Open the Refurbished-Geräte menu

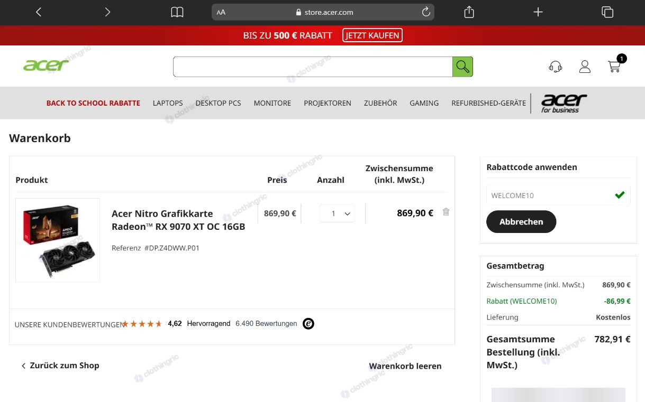[x=488, y=103]
